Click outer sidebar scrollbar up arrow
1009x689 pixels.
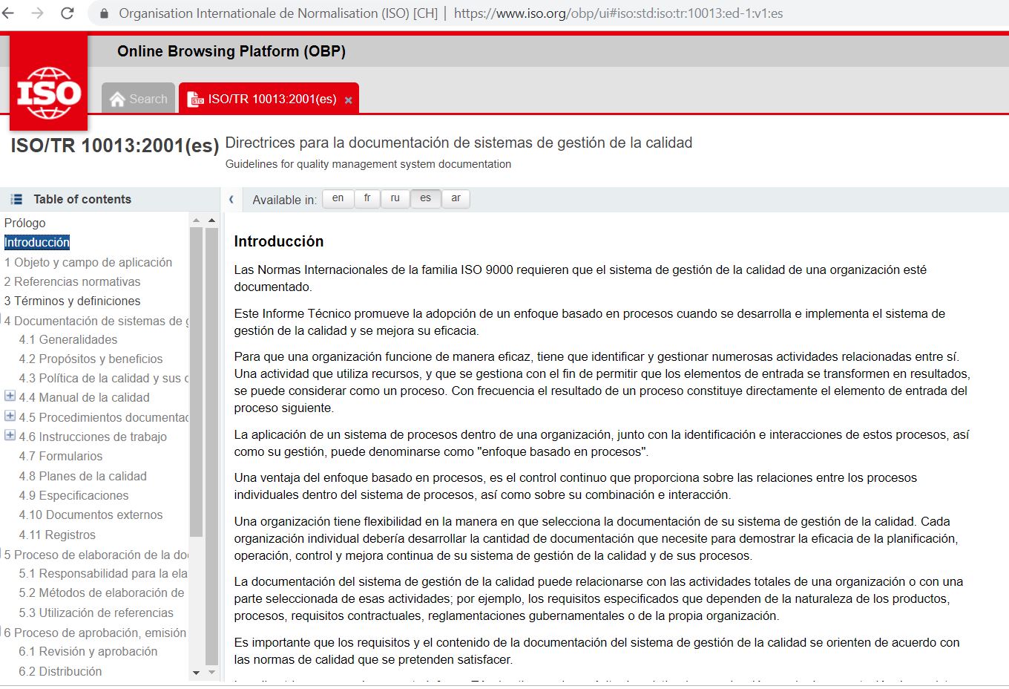click(211, 221)
